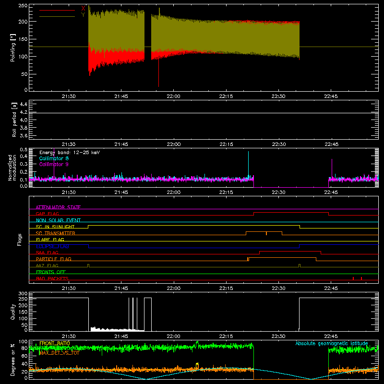
Task: Click the red X legend line
Action: [57, 10]
